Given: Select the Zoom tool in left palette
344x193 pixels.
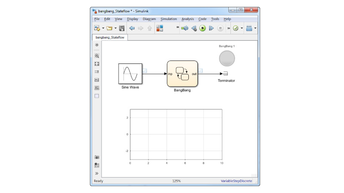Looking at the screenshot, I should coord(97,56).
